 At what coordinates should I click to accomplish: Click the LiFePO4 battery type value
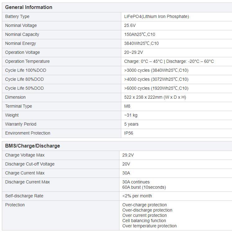pyautogui.click(x=156, y=16)
